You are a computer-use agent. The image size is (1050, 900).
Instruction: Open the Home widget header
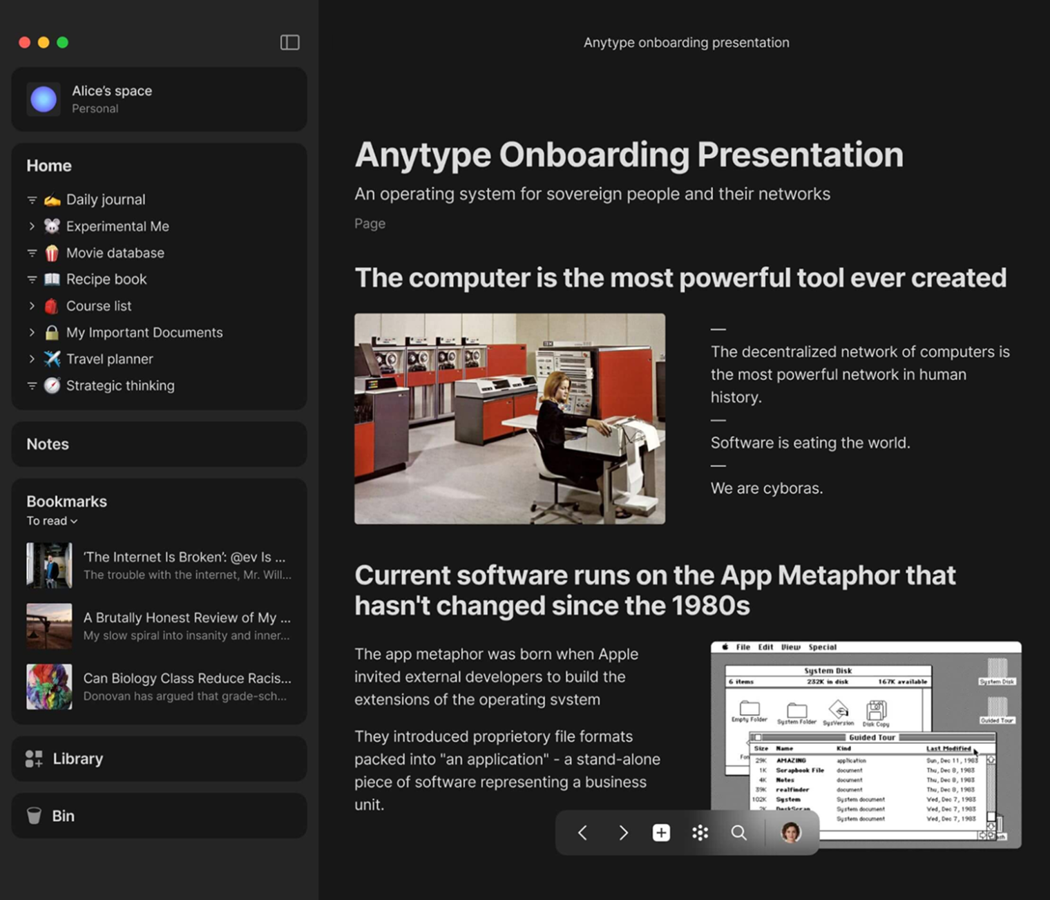(x=49, y=166)
